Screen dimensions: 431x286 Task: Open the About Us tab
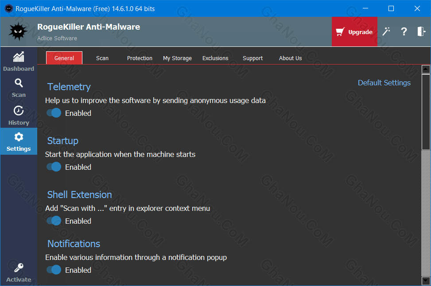coord(290,58)
